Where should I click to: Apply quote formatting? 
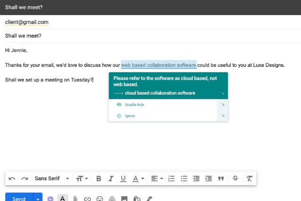pyautogui.click(x=221, y=179)
